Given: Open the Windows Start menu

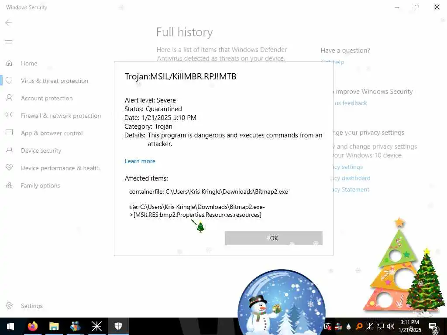Looking at the screenshot, I should [x=10, y=326].
